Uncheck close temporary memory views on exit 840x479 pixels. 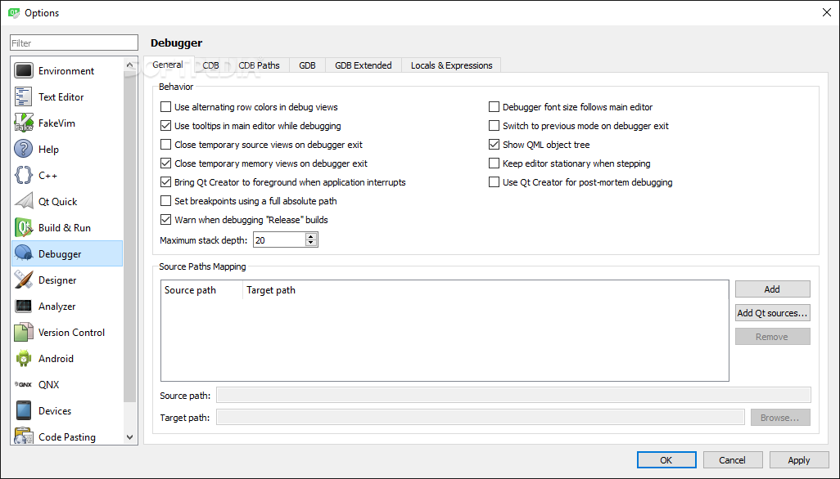point(165,163)
